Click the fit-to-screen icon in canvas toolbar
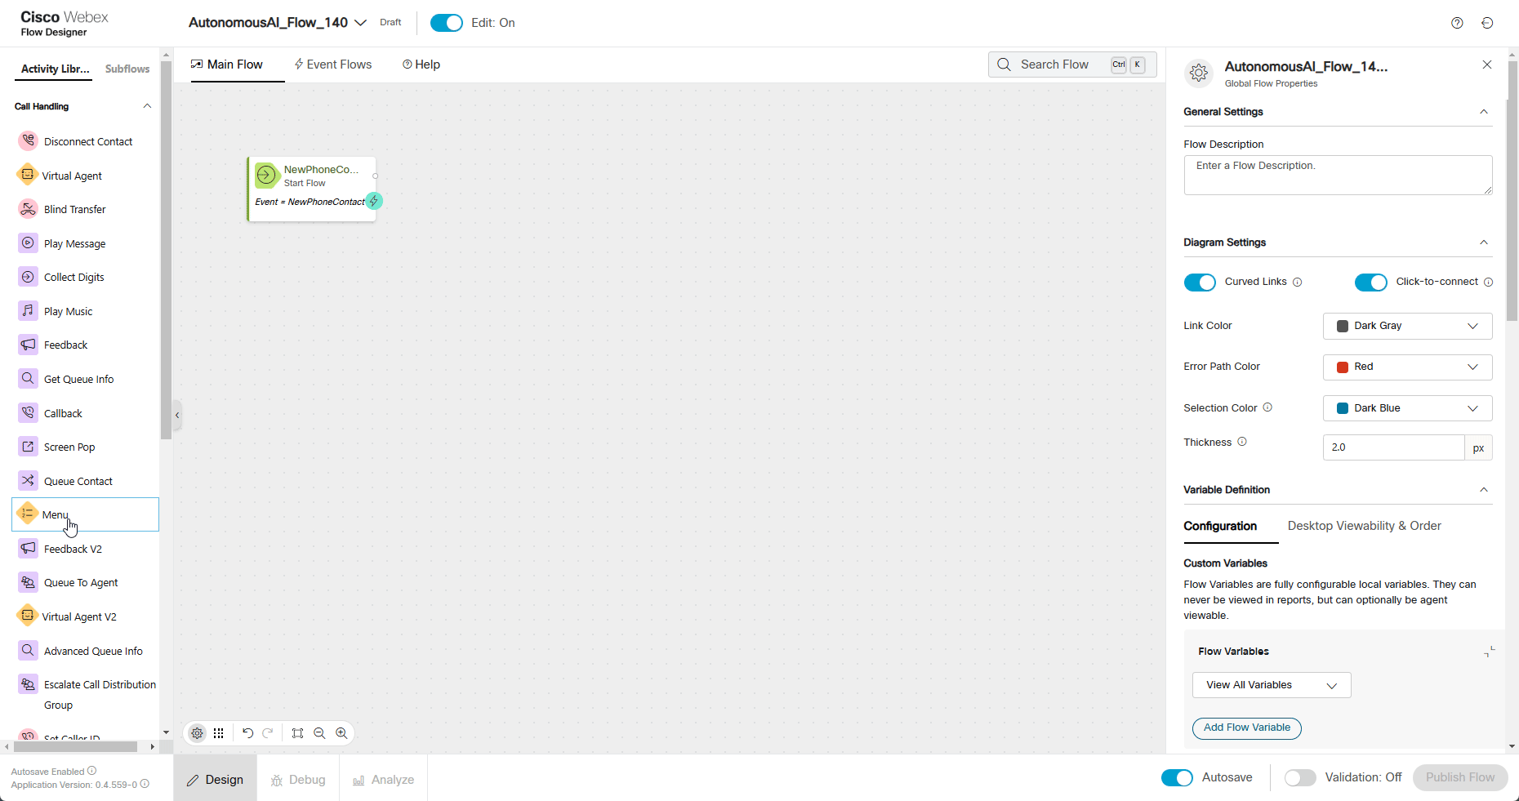 click(297, 733)
